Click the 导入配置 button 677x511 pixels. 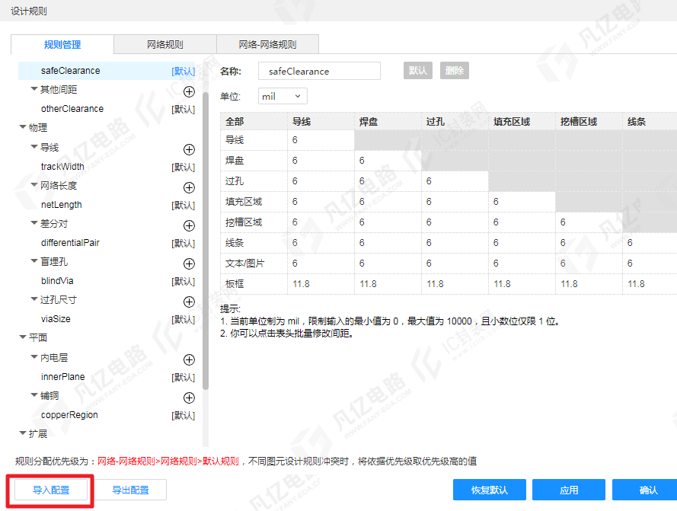[51, 490]
